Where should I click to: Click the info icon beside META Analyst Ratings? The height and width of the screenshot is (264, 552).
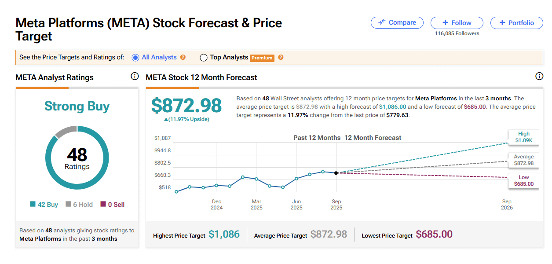(x=135, y=77)
